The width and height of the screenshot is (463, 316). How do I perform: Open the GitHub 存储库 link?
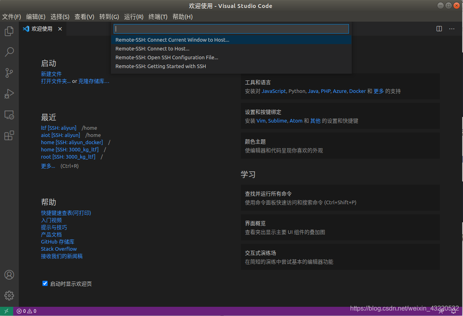coord(58,242)
